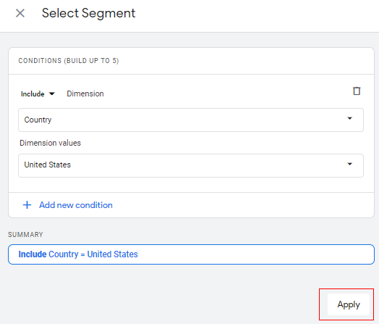Click the Dimension values label
The width and height of the screenshot is (379, 324).
(51, 143)
